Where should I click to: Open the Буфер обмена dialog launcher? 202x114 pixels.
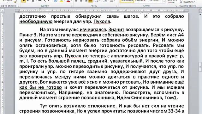coord(18,6)
